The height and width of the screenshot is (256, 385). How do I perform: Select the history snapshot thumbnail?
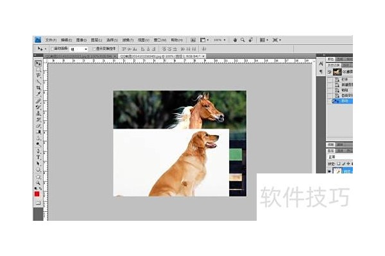[x=337, y=72]
